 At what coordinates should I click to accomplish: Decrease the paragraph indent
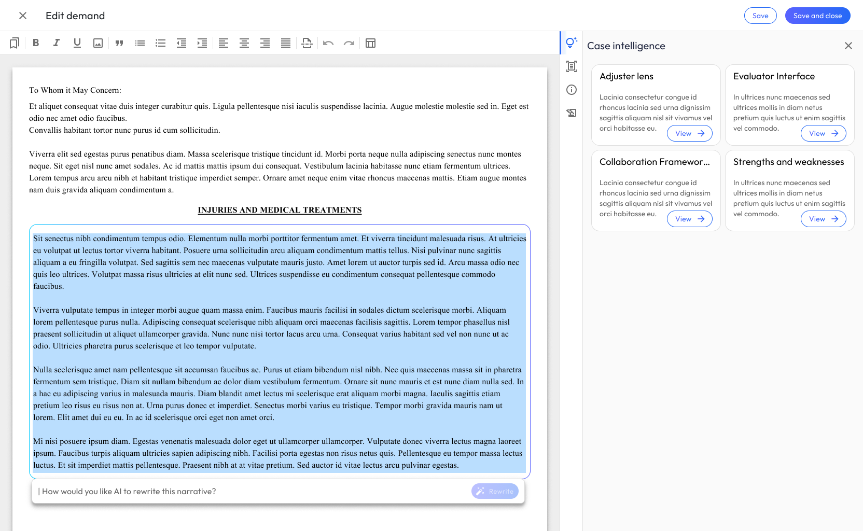[182, 43]
